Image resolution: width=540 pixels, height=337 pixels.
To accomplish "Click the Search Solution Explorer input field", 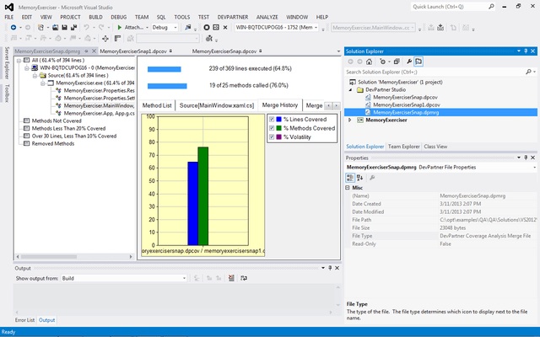I will (x=435, y=72).
